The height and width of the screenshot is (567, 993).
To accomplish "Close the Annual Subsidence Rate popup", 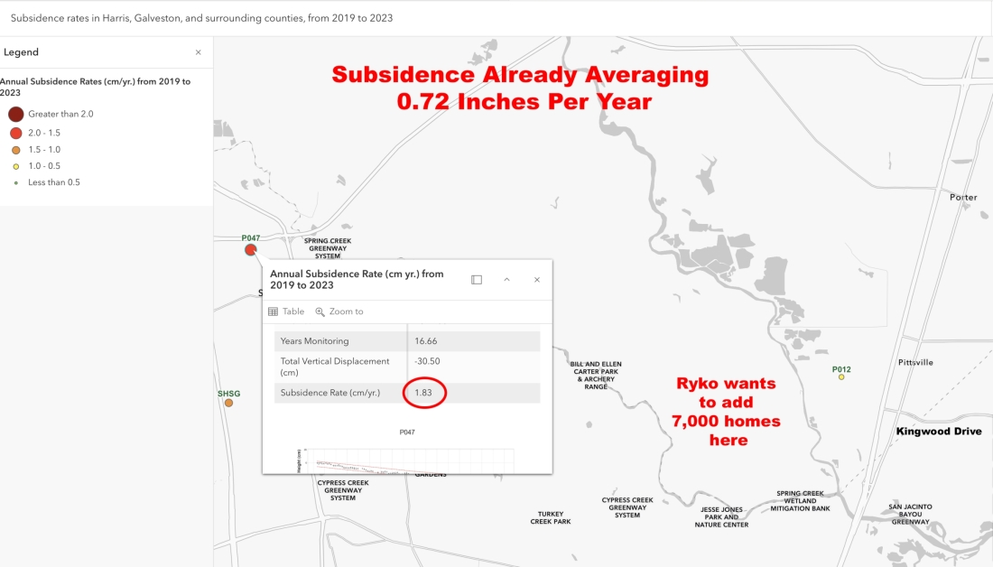I will [537, 280].
